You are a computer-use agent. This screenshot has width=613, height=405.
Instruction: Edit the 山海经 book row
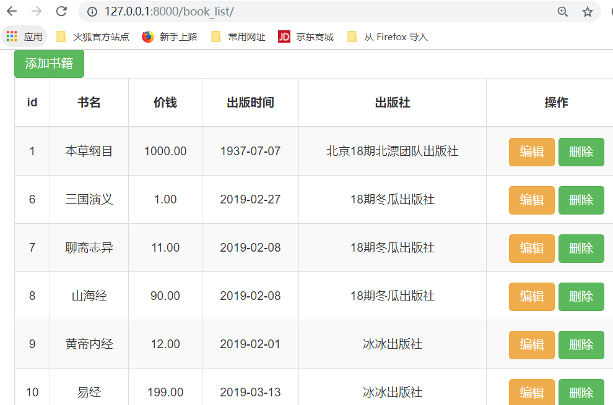click(532, 296)
